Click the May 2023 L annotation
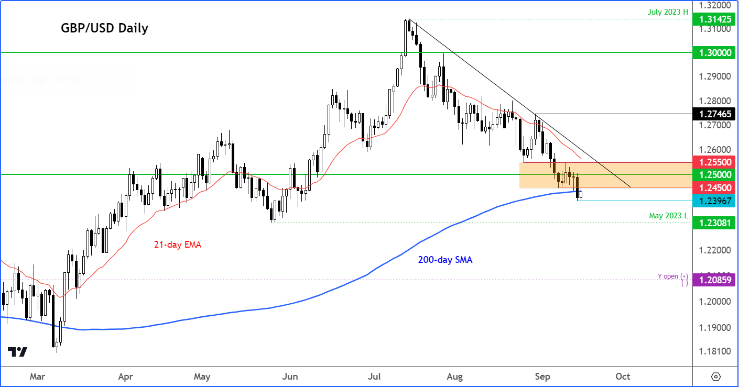 click(x=668, y=215)
